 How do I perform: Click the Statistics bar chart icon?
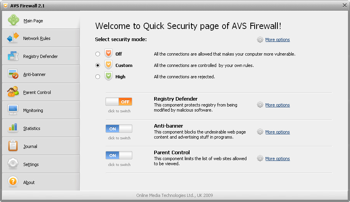(x=13, y=128)
